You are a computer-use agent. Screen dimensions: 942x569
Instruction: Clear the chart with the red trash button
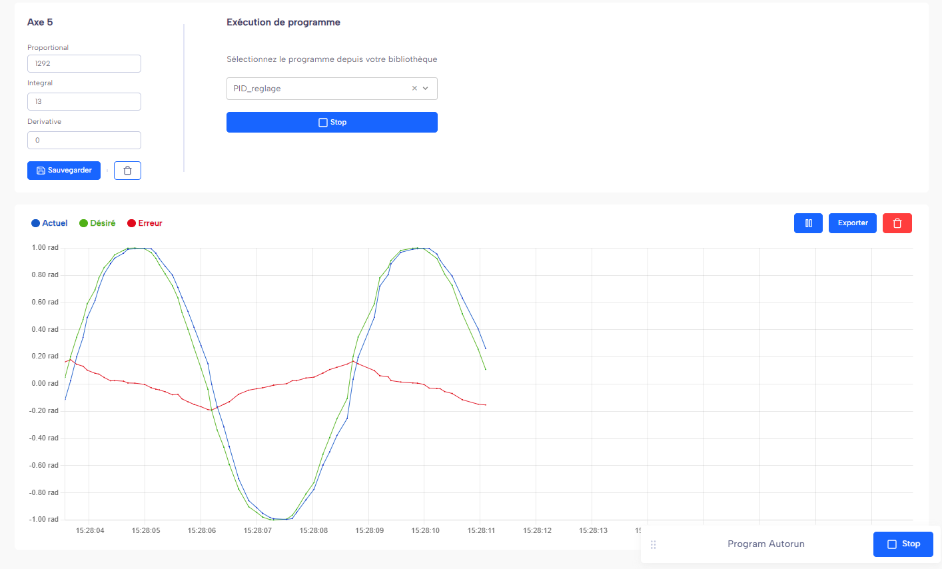pos(897,223)
